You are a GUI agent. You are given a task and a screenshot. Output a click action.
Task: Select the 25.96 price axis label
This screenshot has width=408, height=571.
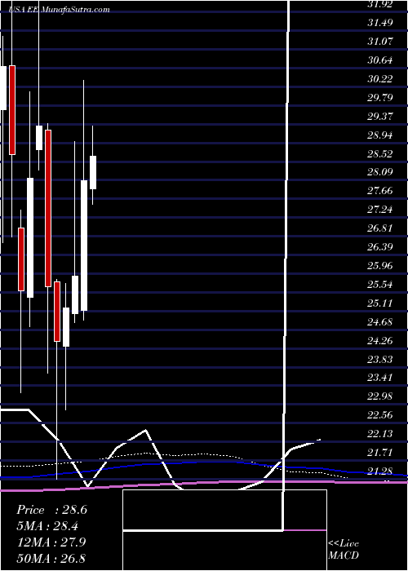[380, 265]
